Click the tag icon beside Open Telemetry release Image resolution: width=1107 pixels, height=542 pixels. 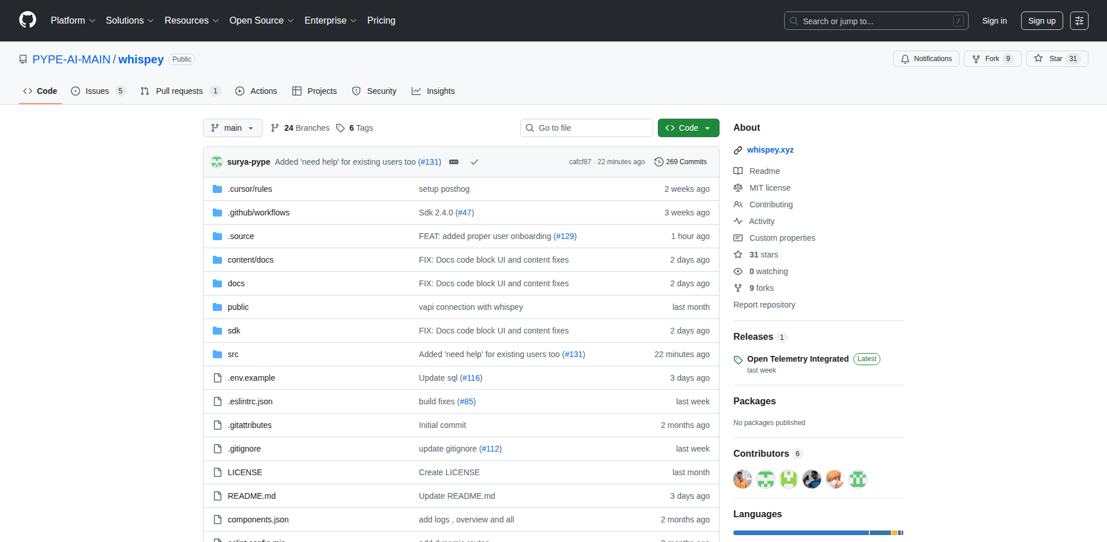(x=738, y=360)
